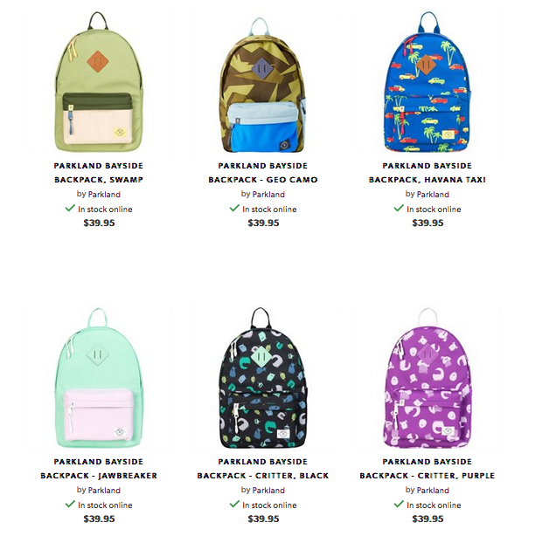The height and width of the screenshot is (536, 549).
Task: Follow the Parkland brand link under Havana Taxi
Action: [433, 194]
